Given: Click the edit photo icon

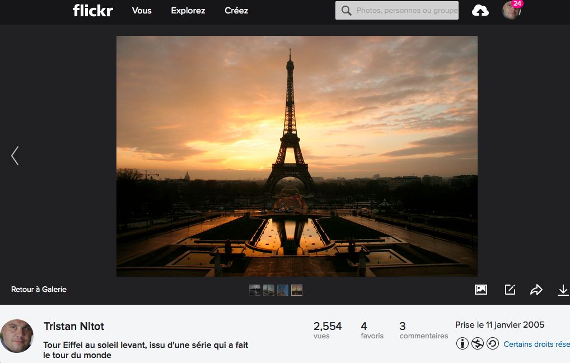Looking at the screenshot, I should click(x=510, y=290).
